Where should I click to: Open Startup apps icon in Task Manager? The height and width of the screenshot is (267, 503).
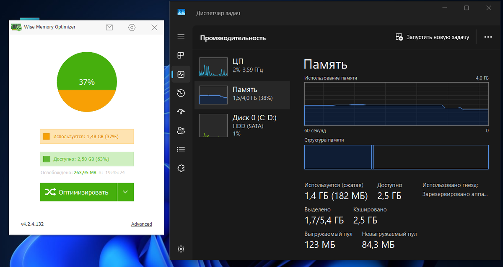(181, 112)
